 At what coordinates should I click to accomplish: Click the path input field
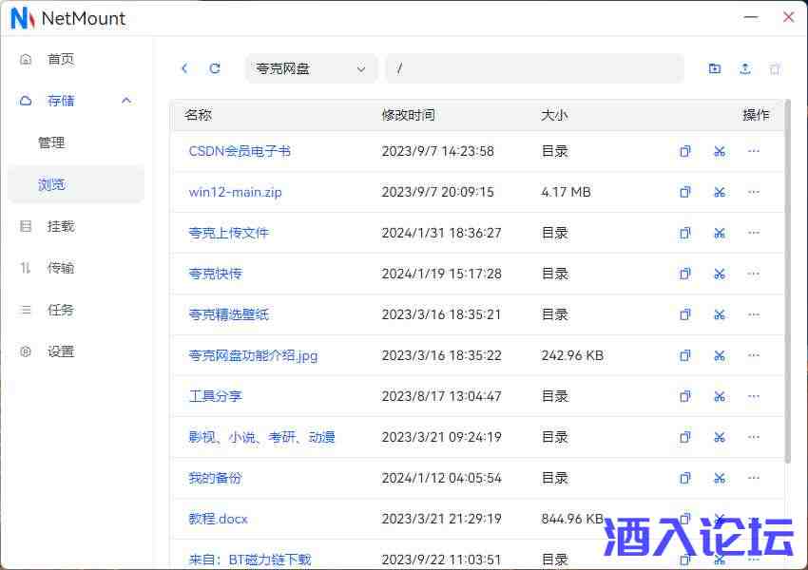[x=534, y=68]
